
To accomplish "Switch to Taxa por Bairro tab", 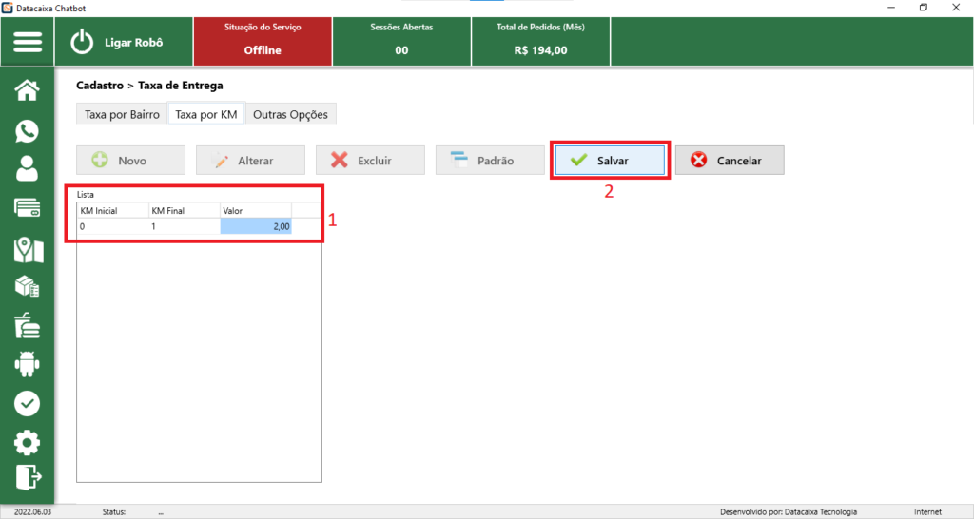I will point(122,114).
